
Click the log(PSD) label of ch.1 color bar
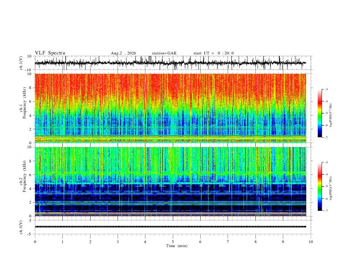tap(331, 115)
